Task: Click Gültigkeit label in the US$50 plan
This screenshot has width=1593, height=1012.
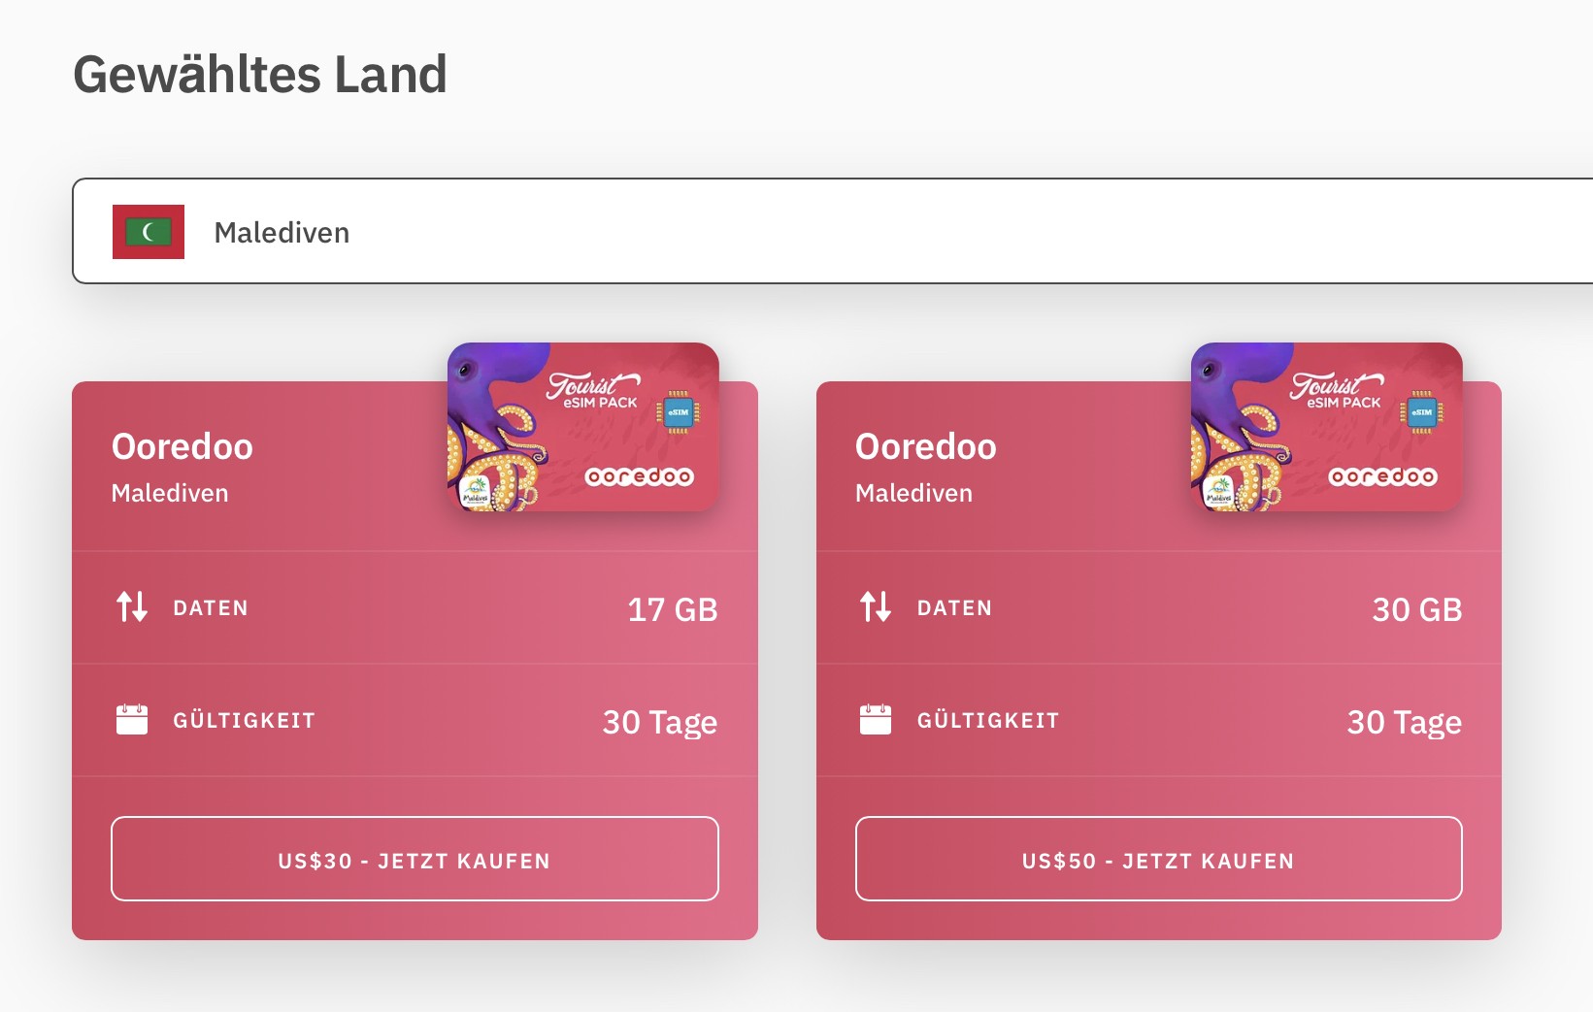Action: click(988, 721)
